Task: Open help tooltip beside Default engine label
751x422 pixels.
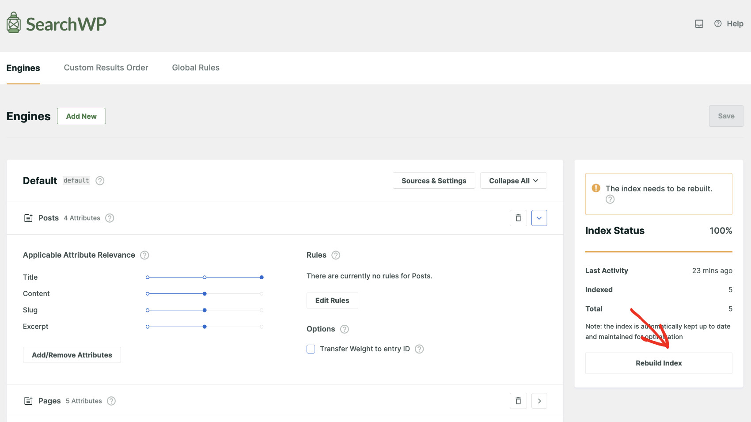Action: click(100, 181)
